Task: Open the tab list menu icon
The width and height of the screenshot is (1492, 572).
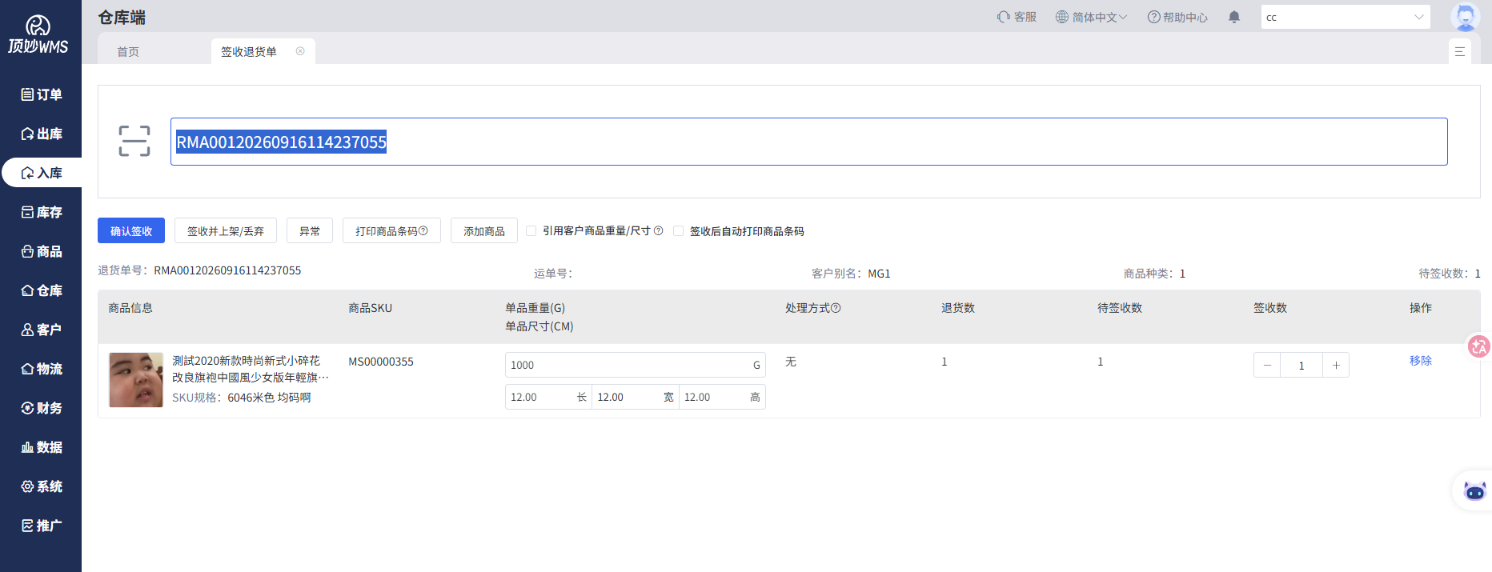Action: click(x=1460, y=51)
